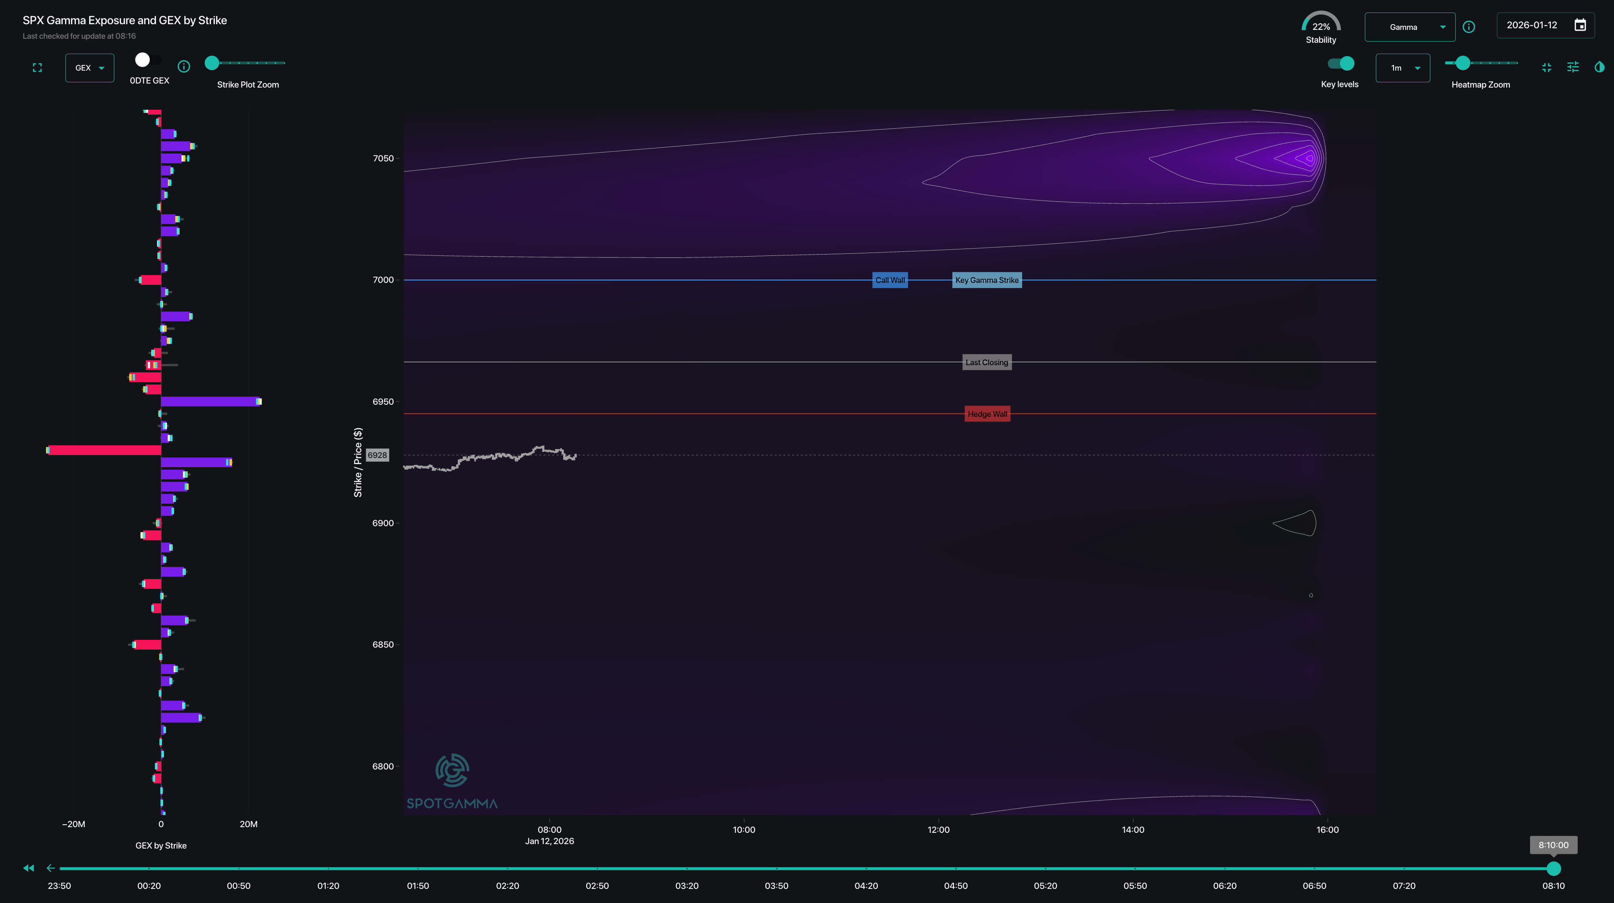Image resolution: width=1614 pixels, height=903 pixels.
Task: Click the rewind double-arrow icon
Action: coord(28,868)
